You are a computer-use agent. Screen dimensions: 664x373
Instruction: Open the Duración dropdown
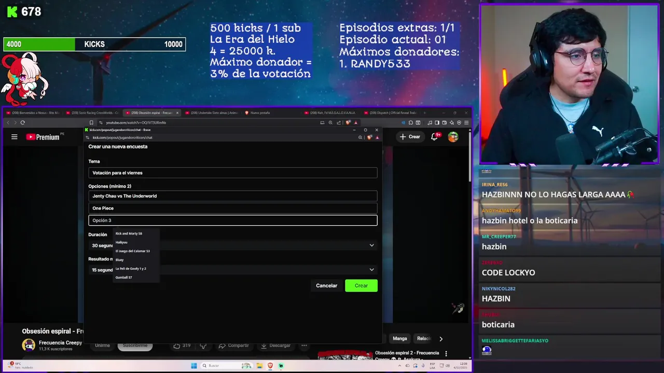click(233, 245)
